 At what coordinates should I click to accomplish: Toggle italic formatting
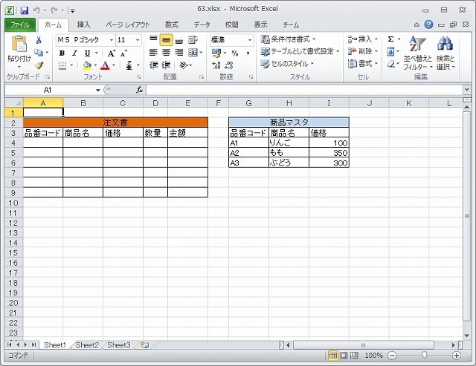[x=74, y=53]
